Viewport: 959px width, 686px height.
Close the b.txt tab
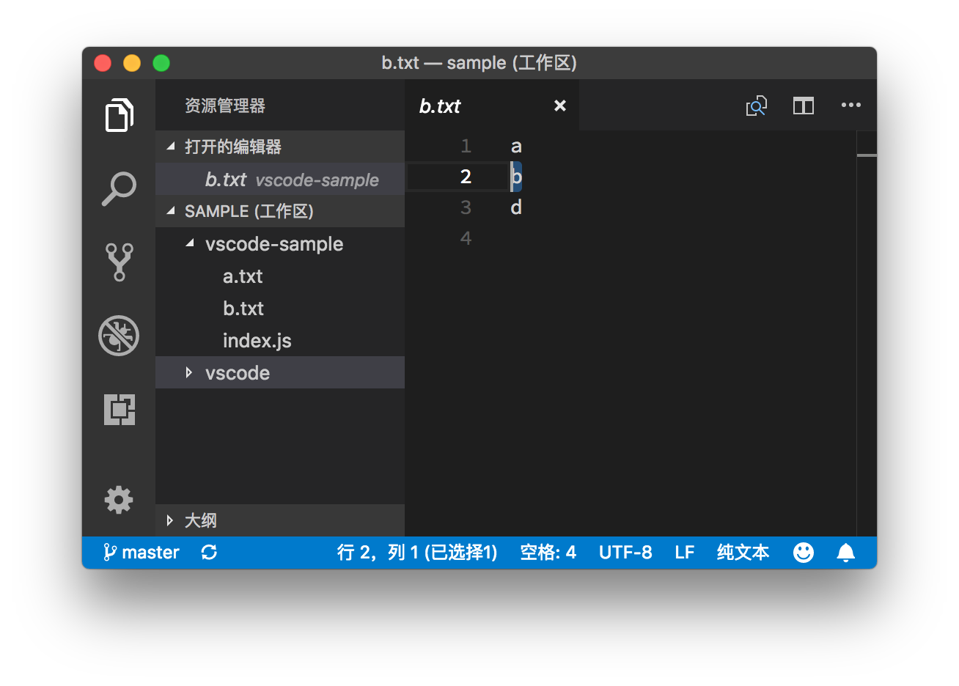tap(560, 106)
